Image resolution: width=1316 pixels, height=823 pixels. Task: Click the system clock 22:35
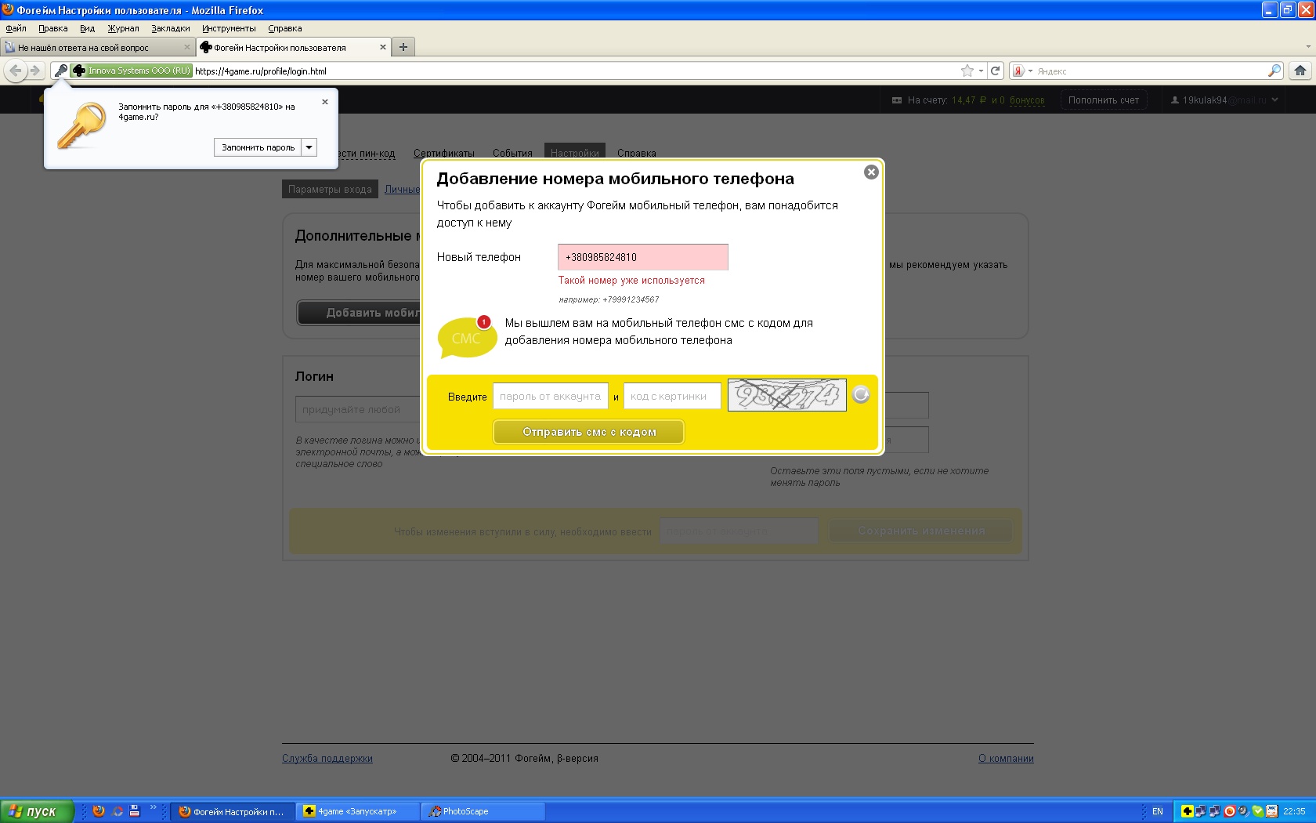pyautogui.click(x=1294, y=811)
